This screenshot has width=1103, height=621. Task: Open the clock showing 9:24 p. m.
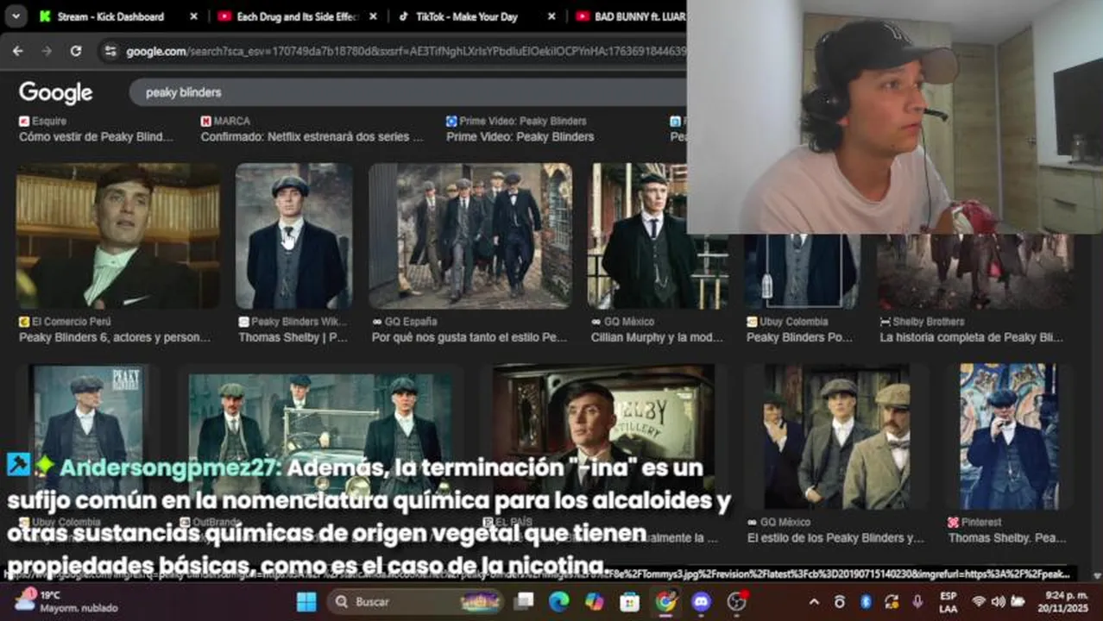(x=1065, y=601)
